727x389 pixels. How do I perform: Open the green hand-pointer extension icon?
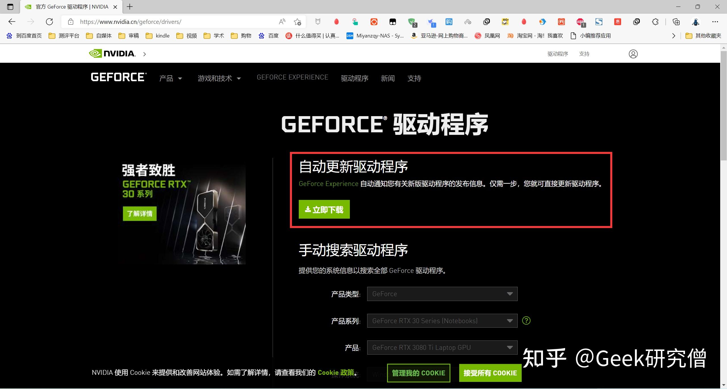[x=355, y=22]
